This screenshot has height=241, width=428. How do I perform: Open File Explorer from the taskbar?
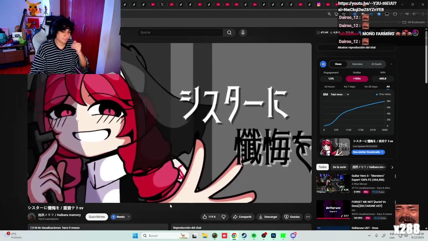[204, 236]
